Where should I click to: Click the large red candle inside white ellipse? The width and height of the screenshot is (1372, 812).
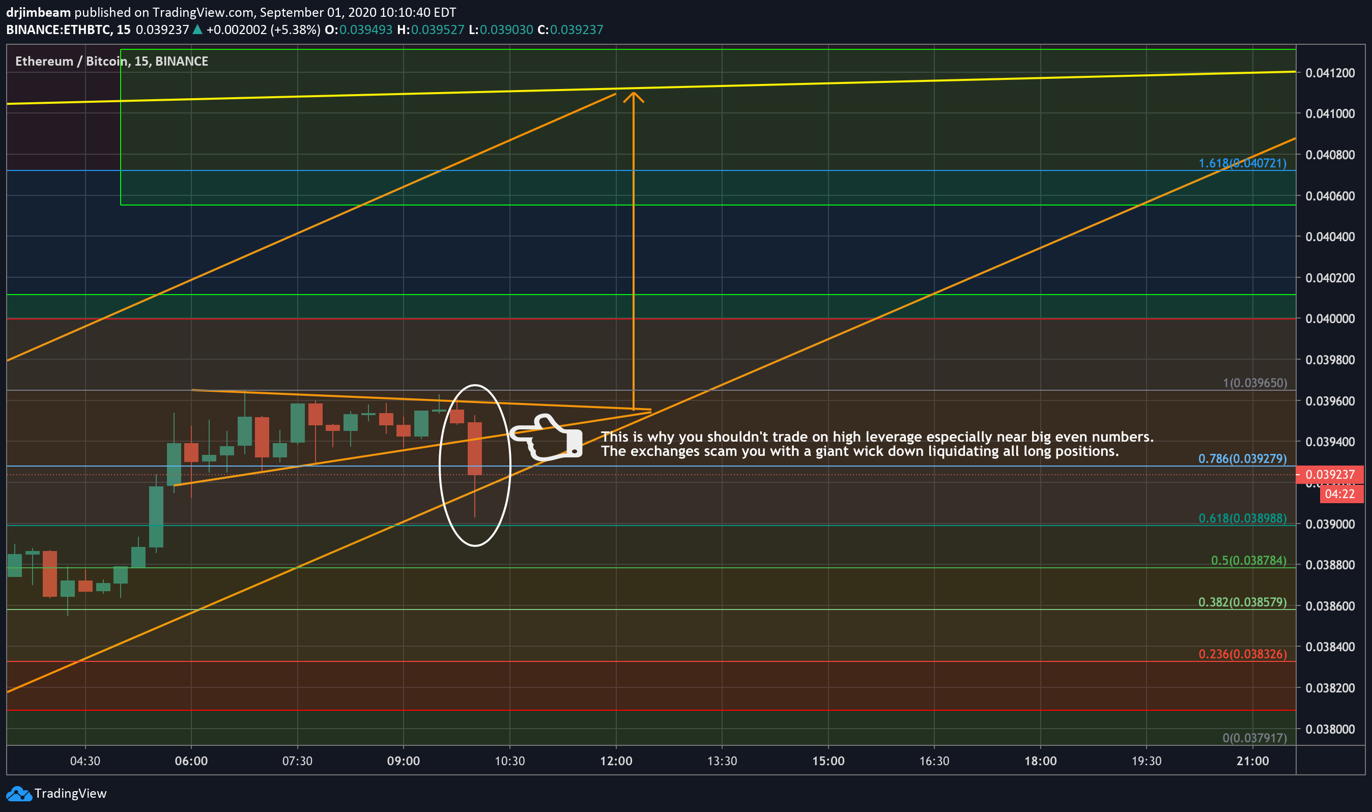pyautogui.click(x=474, y=449)
